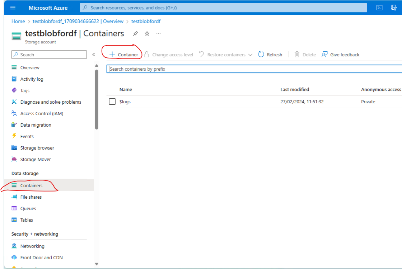Open the testblobfordf breadcrumb link
The image size is (402, 269).
(x=146, y=21)
